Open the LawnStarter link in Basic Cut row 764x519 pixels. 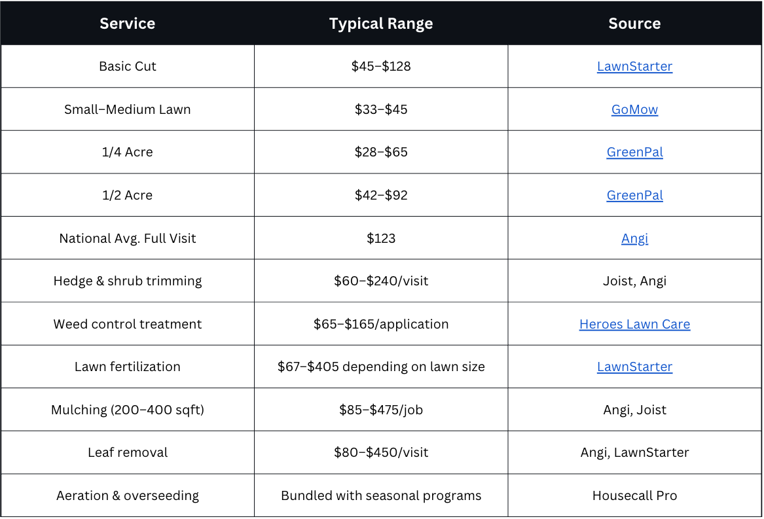(634, 66)
